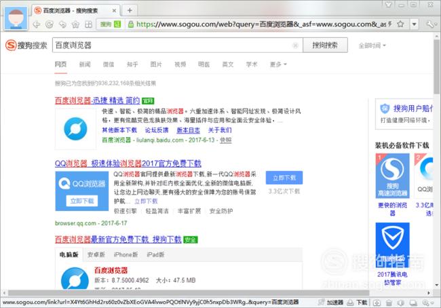Select the 安卓版 download tab

point(96,254)
